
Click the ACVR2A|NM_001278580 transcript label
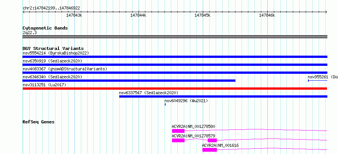pos(193,126)
